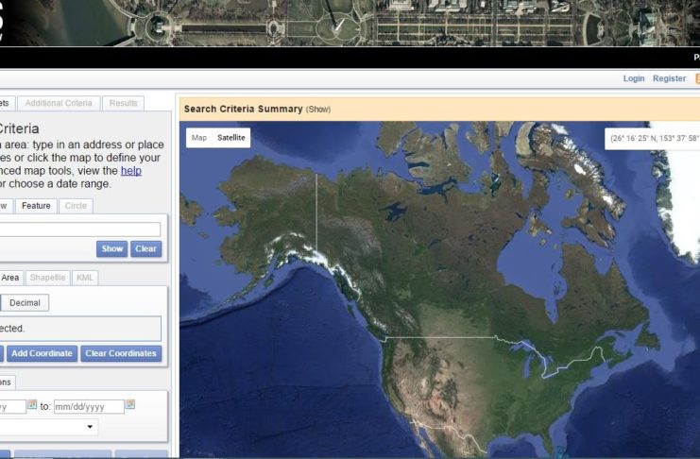
Task: Click the orange RSS feed icon
Action: [697, 79]
